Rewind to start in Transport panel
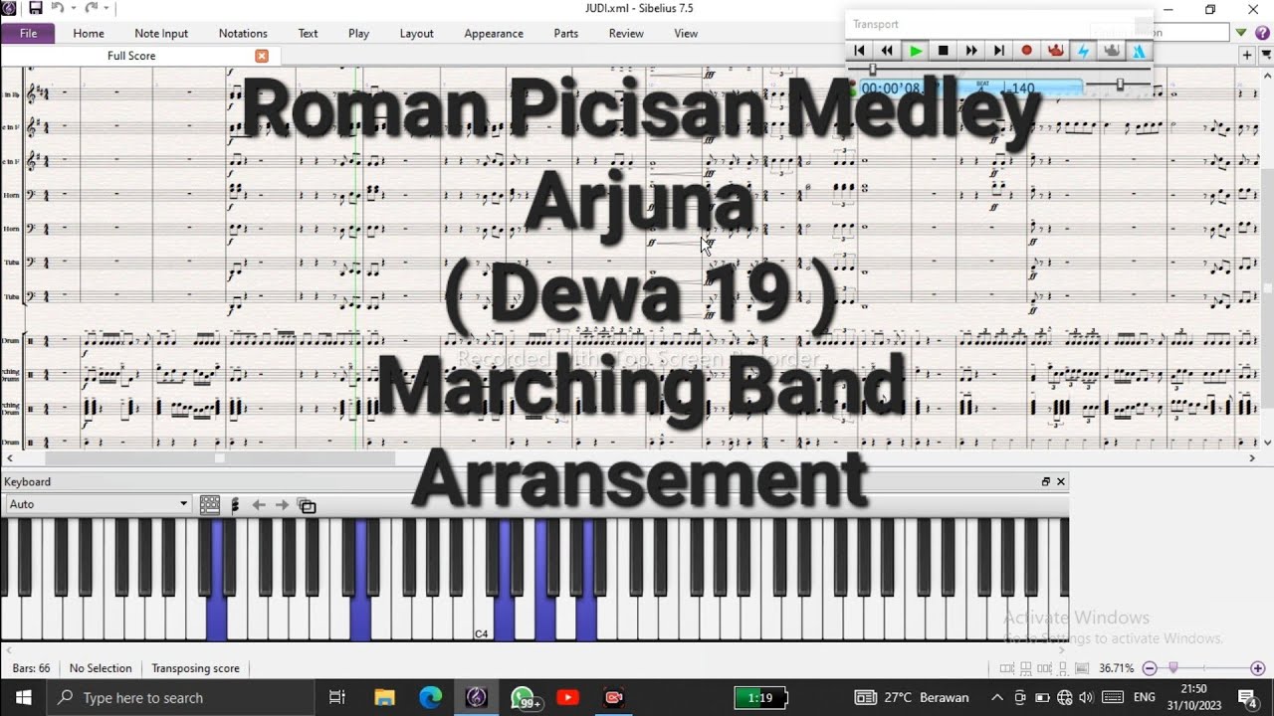The image size is (1274, 716). (859, 51)
